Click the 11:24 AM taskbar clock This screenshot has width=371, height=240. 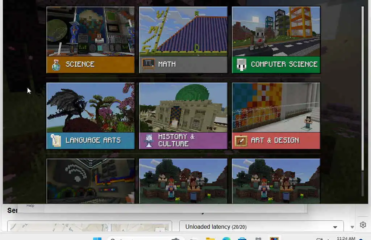coord(346,238)
